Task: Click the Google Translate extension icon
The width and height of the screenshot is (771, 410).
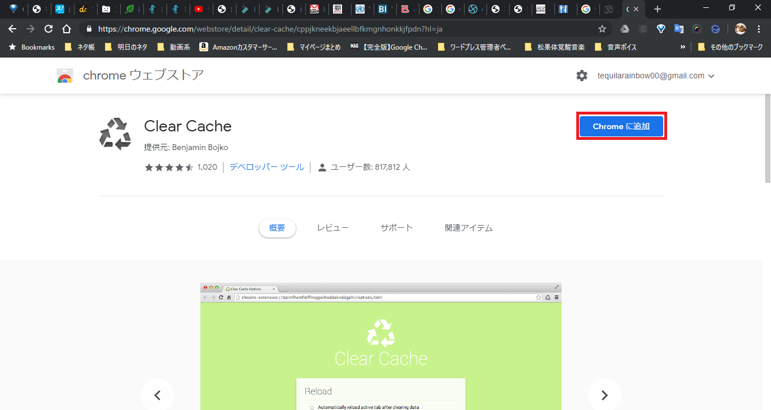Action: click(x=679, y=29)
